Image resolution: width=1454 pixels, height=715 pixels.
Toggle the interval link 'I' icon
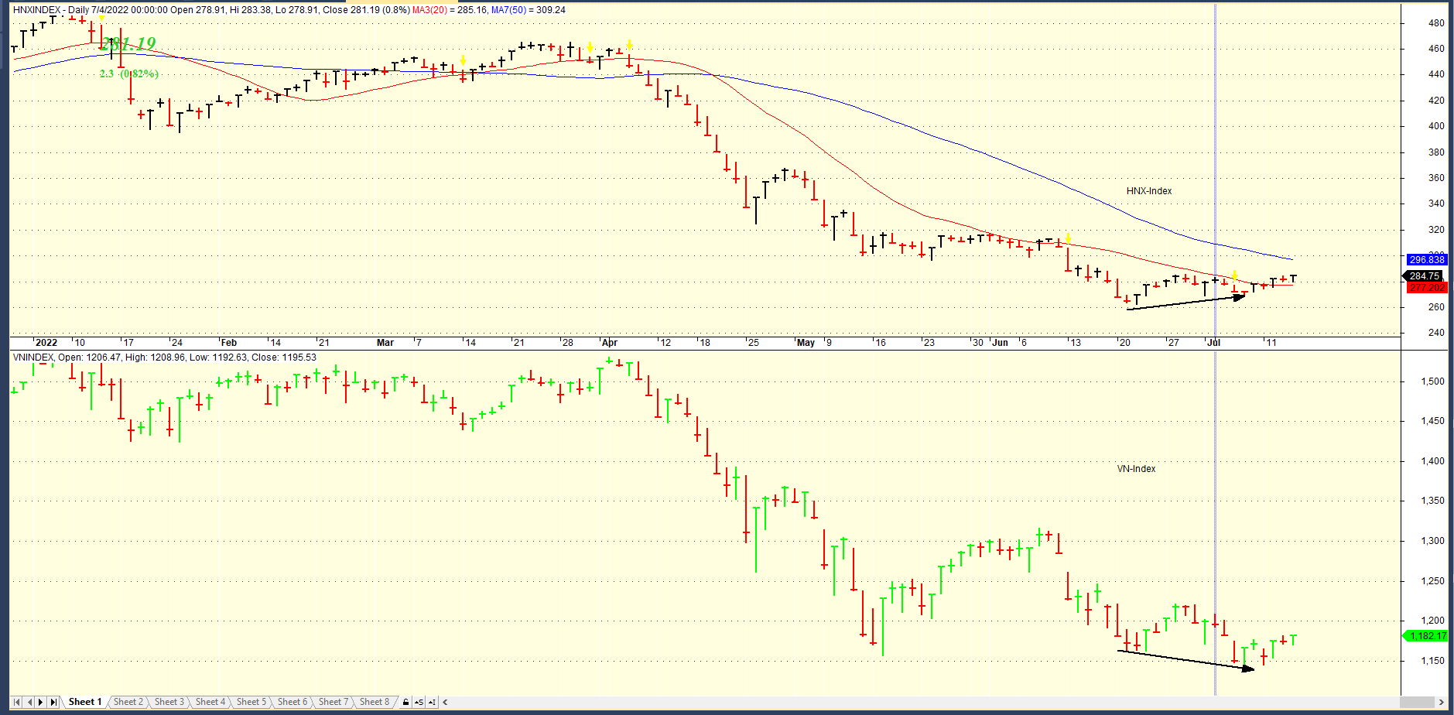pyautogui.click(x=432, y=702)
